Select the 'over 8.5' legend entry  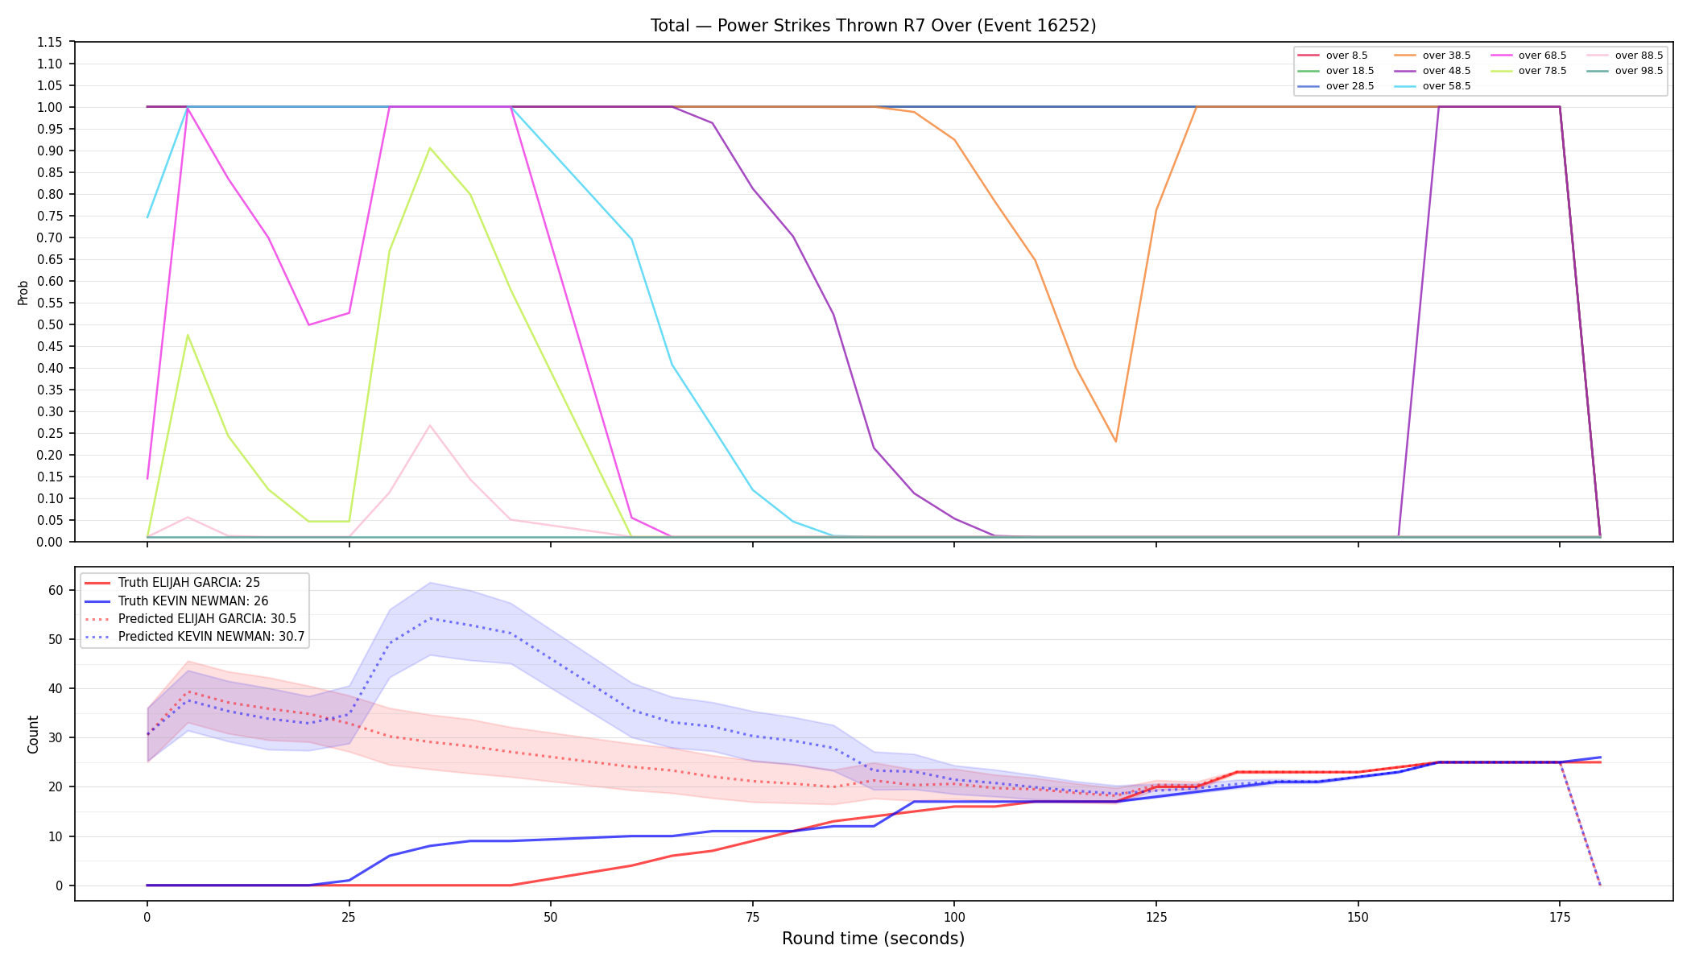(1333, 56)
